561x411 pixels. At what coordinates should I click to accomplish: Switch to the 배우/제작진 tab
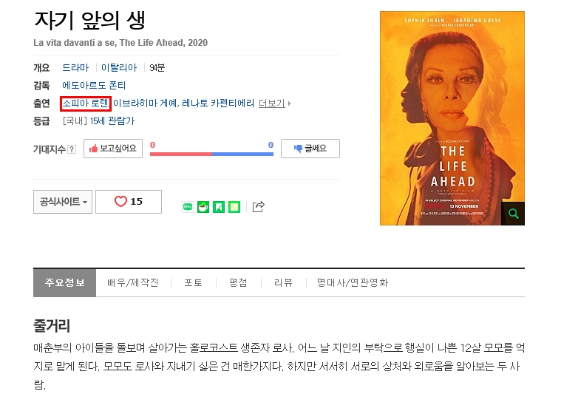click(x=133, y=282)
